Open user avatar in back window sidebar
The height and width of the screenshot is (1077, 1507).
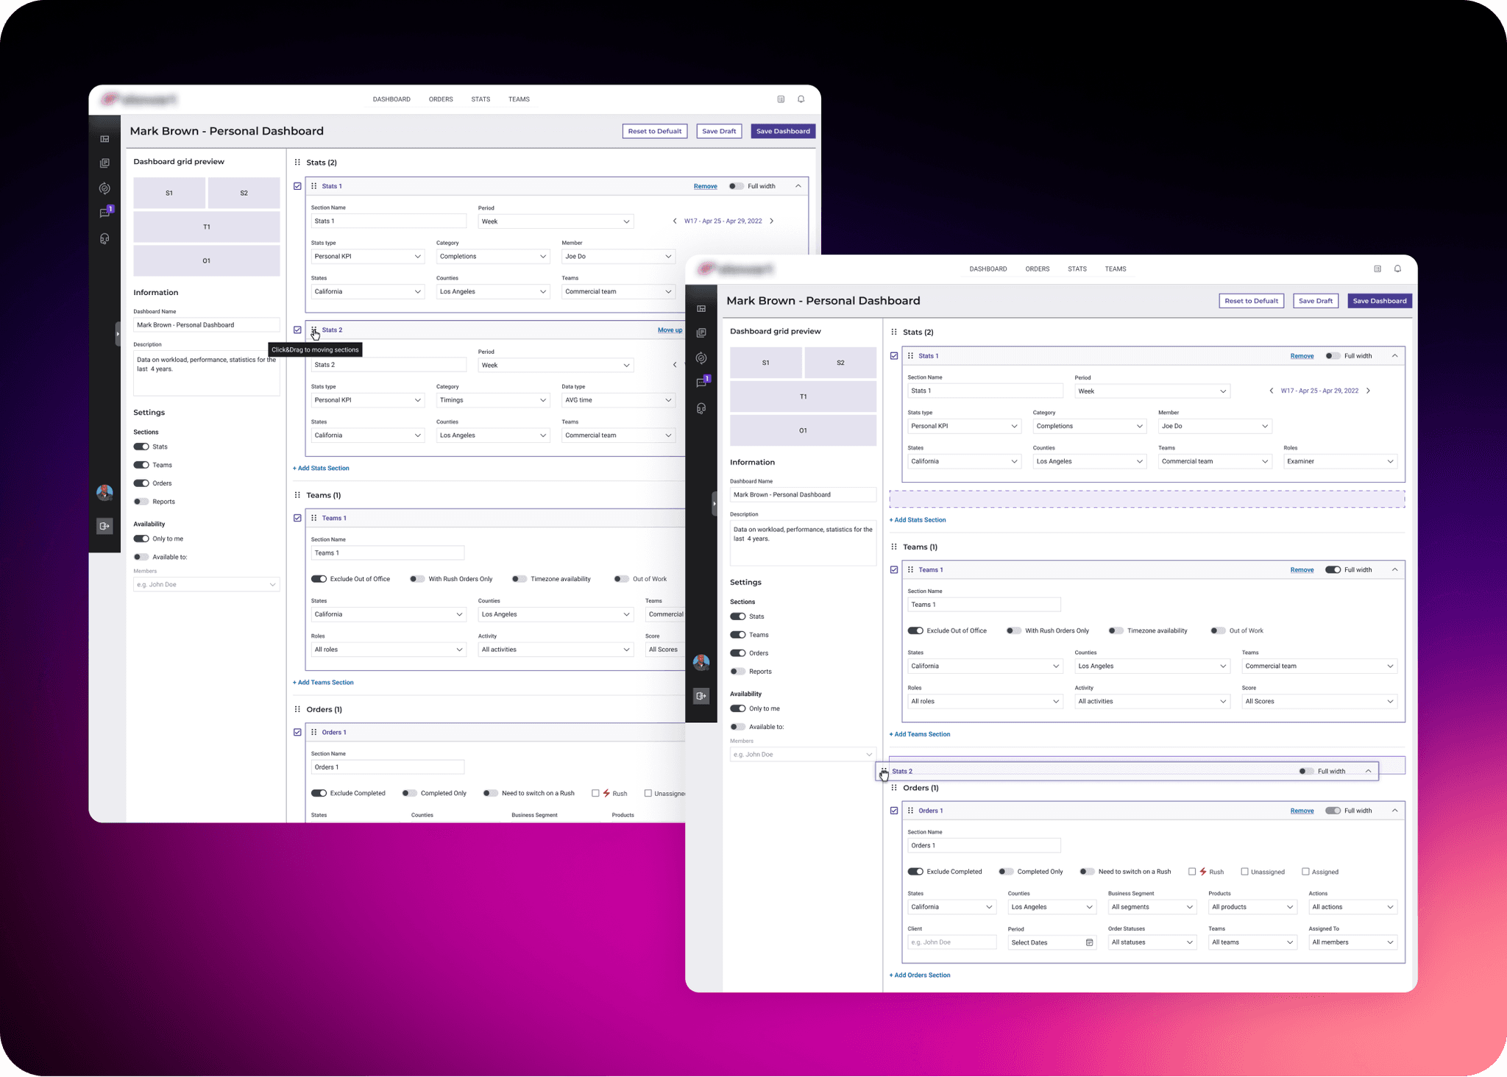coord(104,492)
